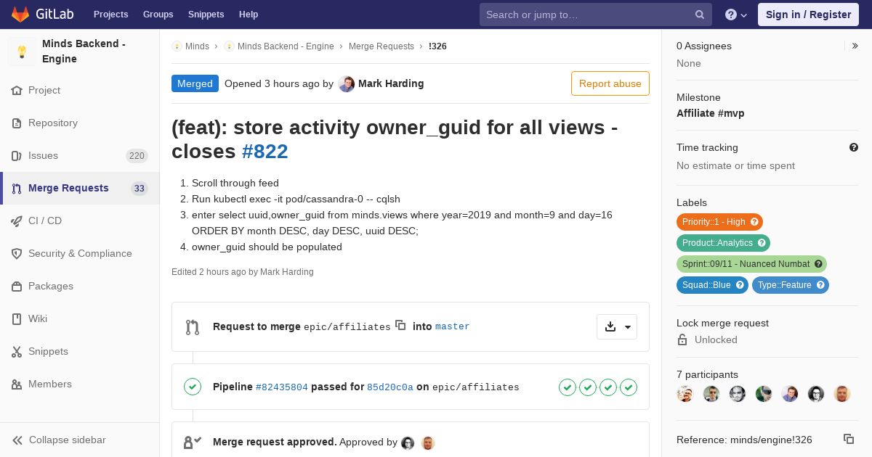This screenshot has width=872, height=457.
Task: Click the Packages bag icon
Action: pyautogui.click(x=17, y=287)
